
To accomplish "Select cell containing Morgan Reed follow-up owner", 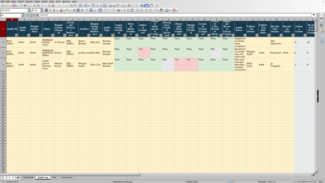I will click(252, 53).
